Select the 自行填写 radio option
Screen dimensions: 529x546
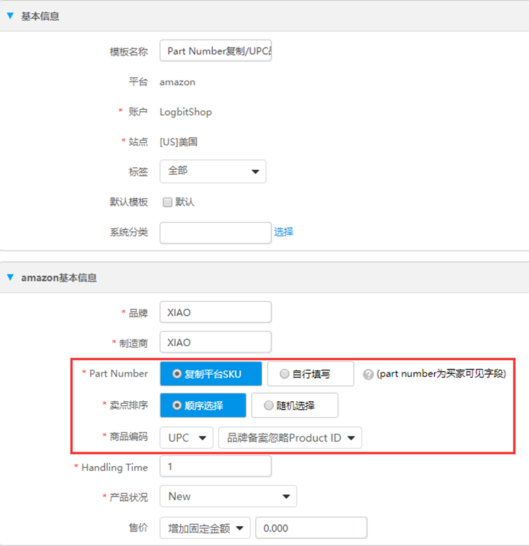click(310, 374)
